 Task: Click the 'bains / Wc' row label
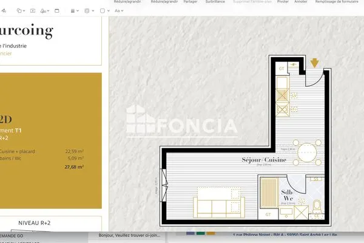click(10, 159)
